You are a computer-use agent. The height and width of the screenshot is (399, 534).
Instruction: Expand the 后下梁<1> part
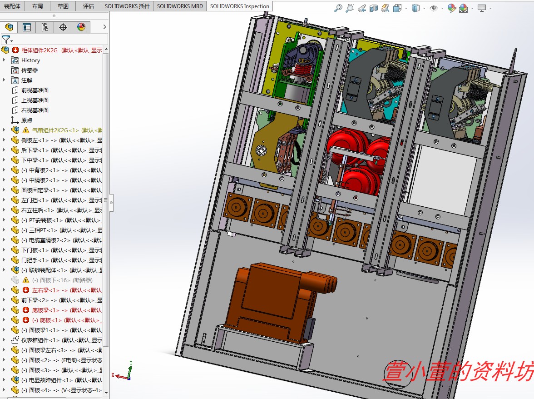coord(4,150)
